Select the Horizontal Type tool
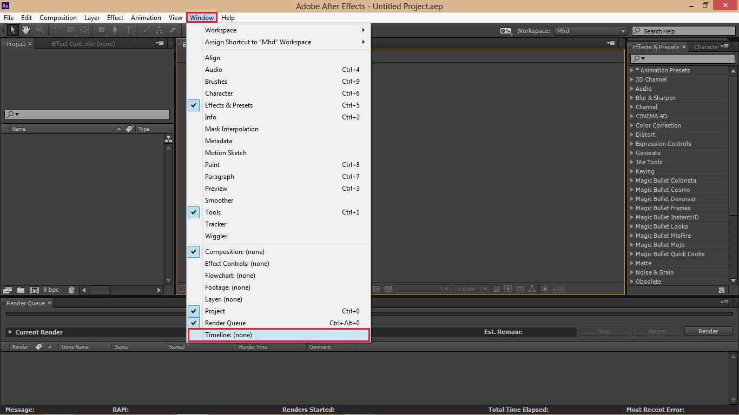The height and width of the screenshot is (415, 739). click(129, 30)
